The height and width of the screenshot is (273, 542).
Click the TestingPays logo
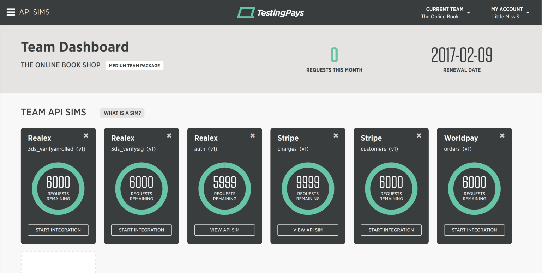[x=271, y=13]
